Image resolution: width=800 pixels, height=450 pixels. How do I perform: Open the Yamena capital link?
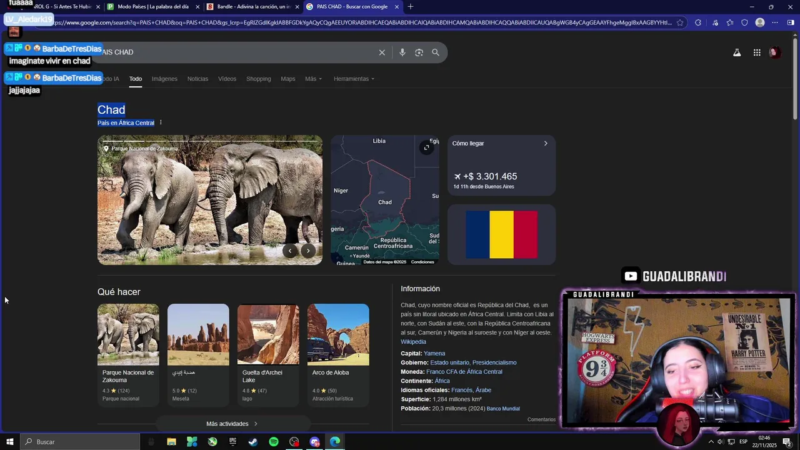[434, 353]
